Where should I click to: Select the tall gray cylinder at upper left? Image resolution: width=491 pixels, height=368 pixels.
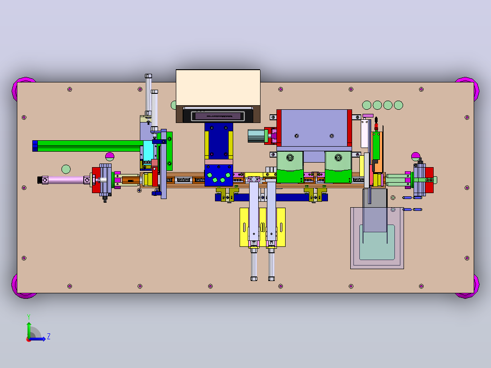coord(148,95)
